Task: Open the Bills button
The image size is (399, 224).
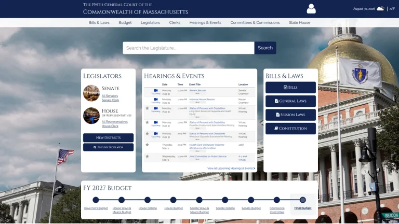Action: (290, 87)
